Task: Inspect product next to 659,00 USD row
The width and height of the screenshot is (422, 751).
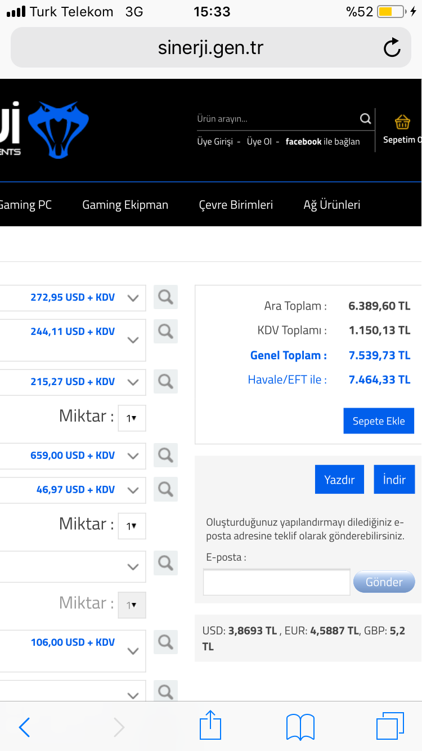Action: [165, 455]
